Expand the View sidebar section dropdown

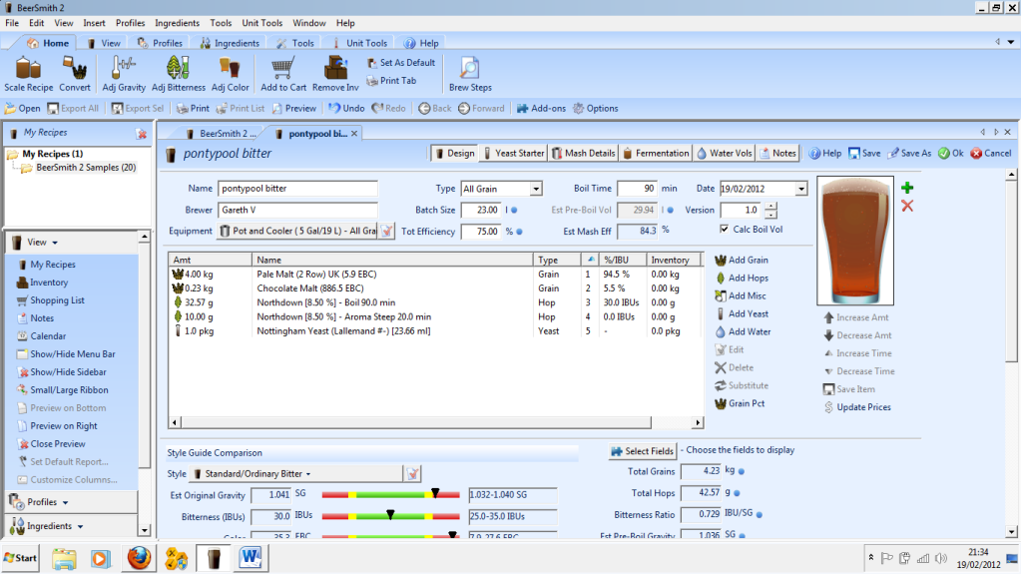coord(55,243)
